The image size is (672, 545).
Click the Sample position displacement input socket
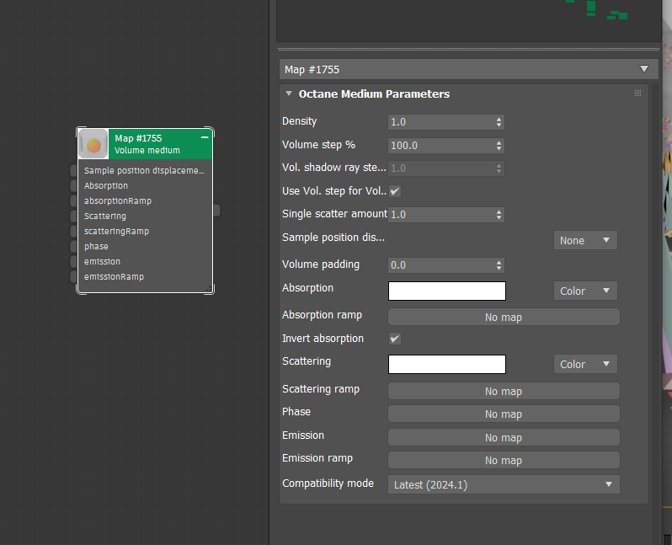tap(74, 171)
